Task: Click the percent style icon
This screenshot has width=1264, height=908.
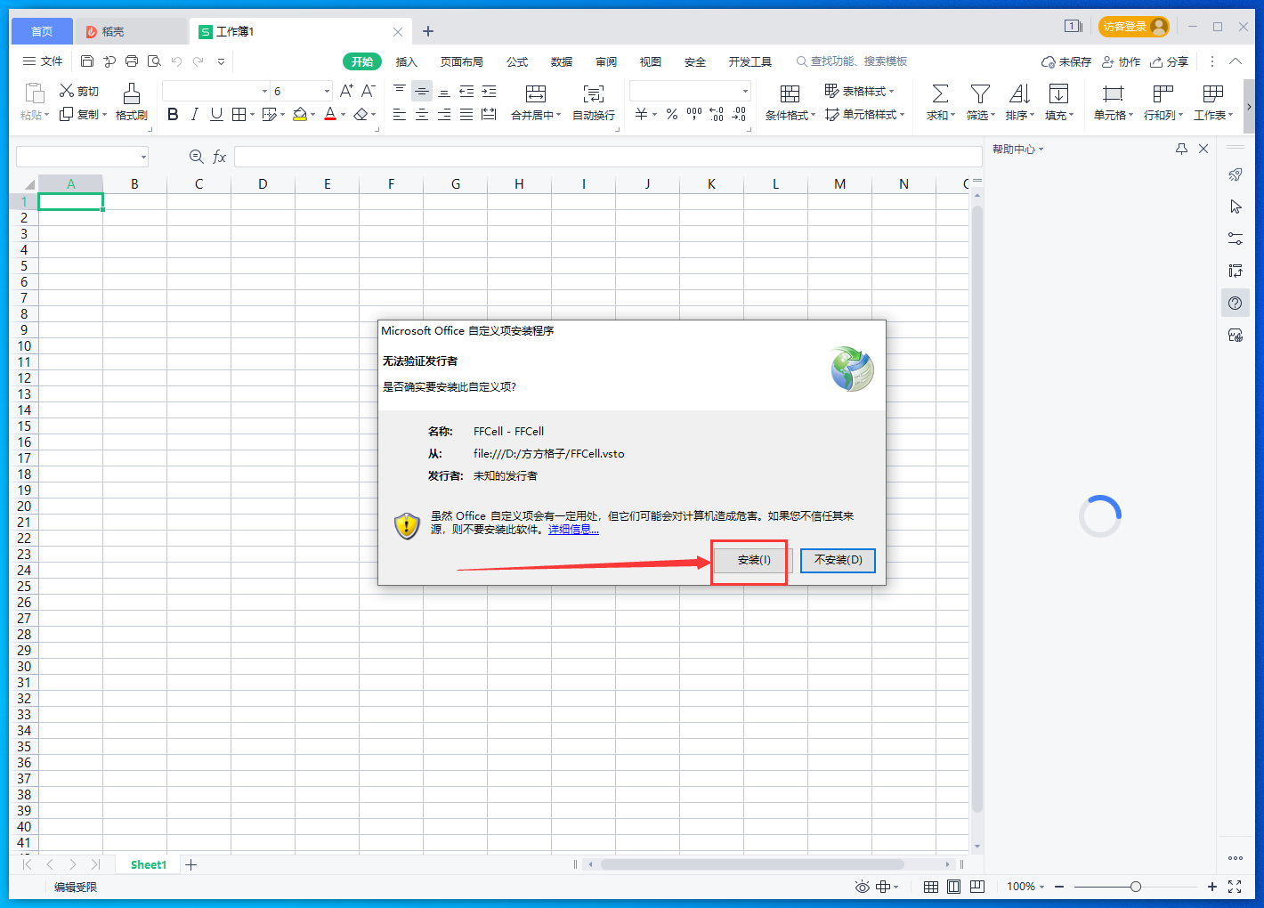Action: coord(672,115)
